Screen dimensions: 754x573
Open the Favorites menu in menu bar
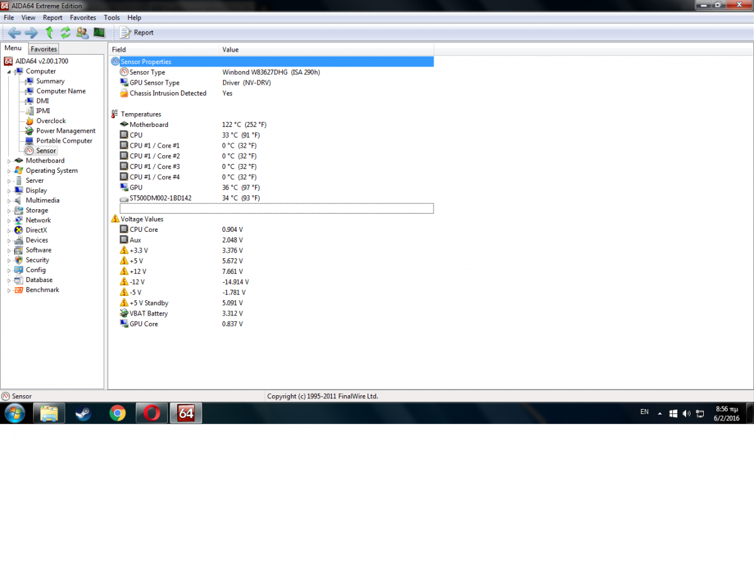[83, 18]
